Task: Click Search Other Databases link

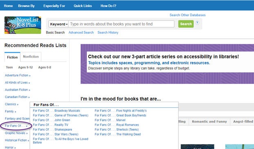Action: (187, 15)
